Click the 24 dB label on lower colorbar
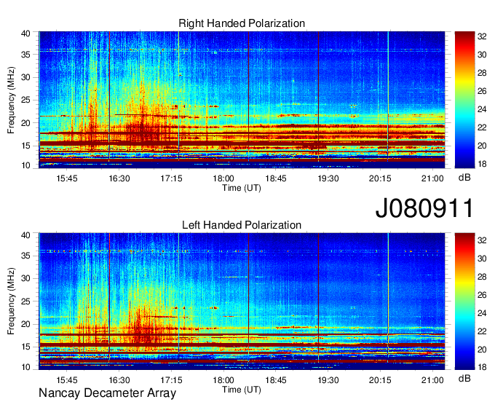This screenshot has height=402, width=495. [x=482, y=313]
